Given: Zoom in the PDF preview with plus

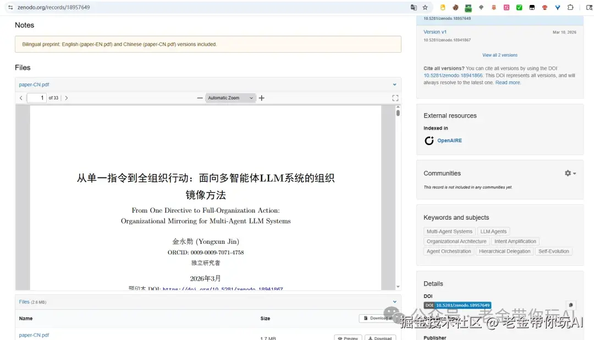Looking at the screenshot, I should click(261, 98).
